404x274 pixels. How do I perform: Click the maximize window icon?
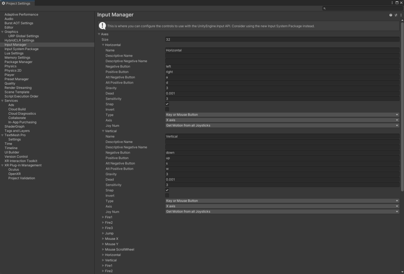tap(397, 2)
